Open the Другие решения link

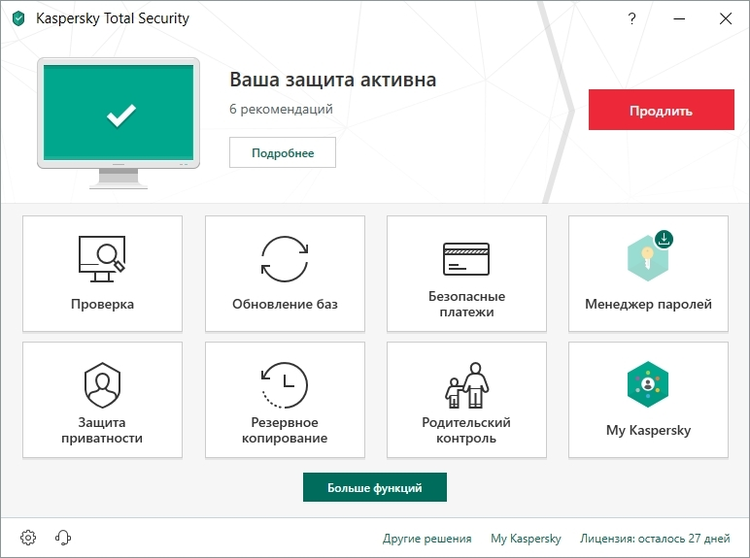click(427, 539)
